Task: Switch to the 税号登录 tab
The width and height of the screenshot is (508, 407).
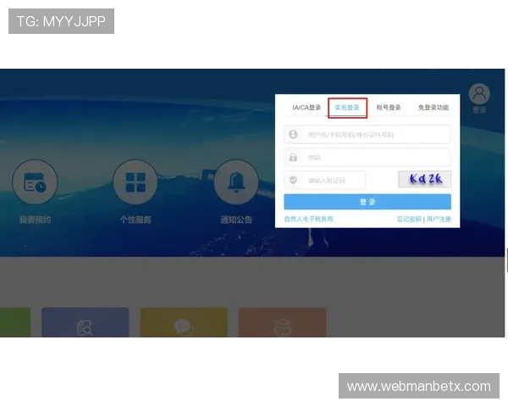Action: click(389, 108)
